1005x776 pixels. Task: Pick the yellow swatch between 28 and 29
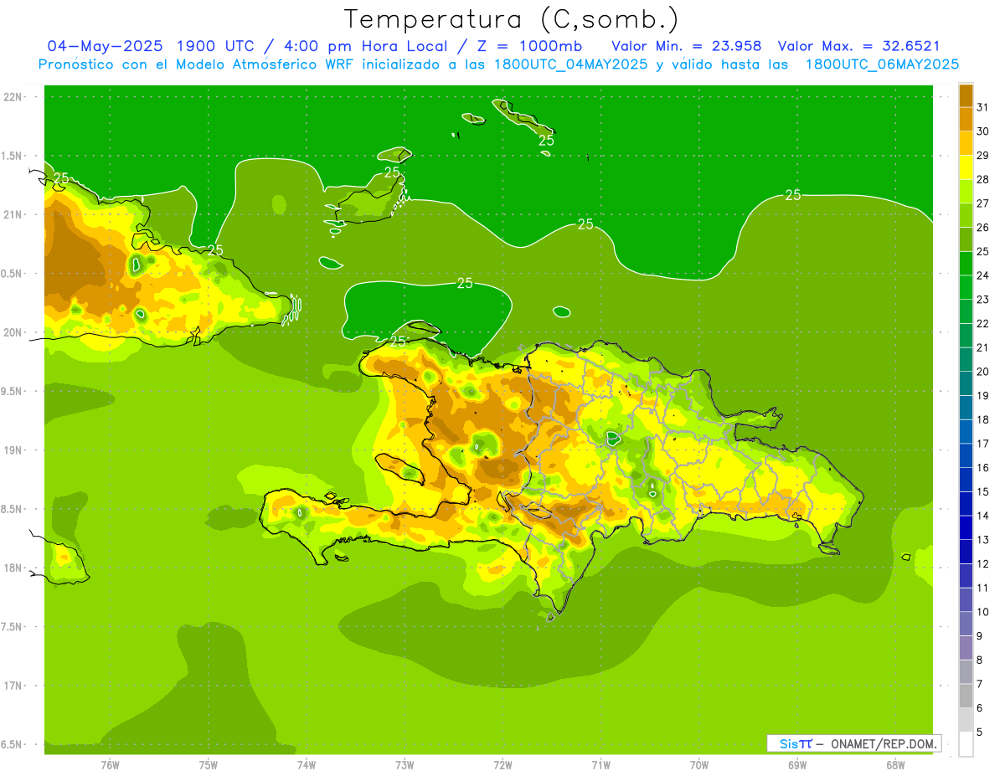966,167
